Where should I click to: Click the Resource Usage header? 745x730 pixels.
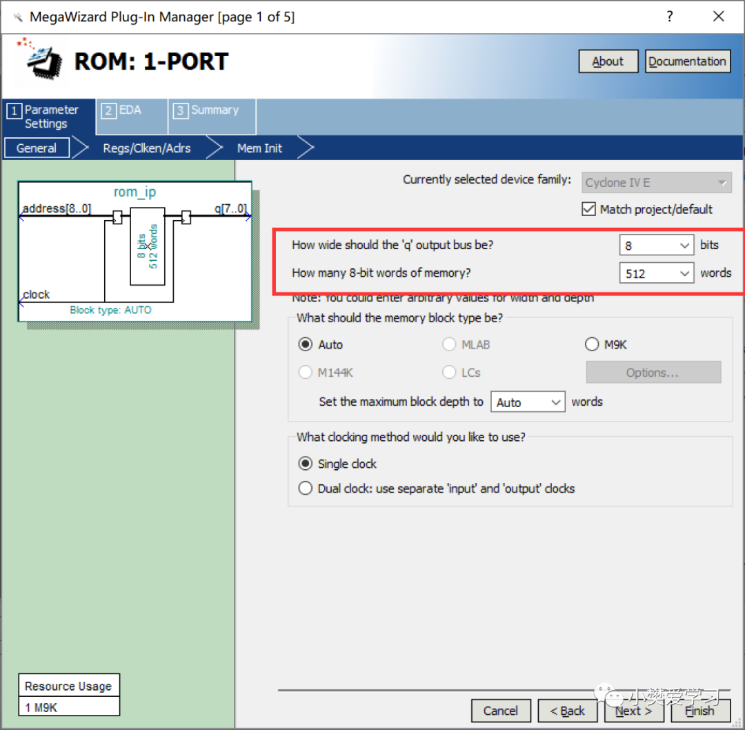pos(68,687)
